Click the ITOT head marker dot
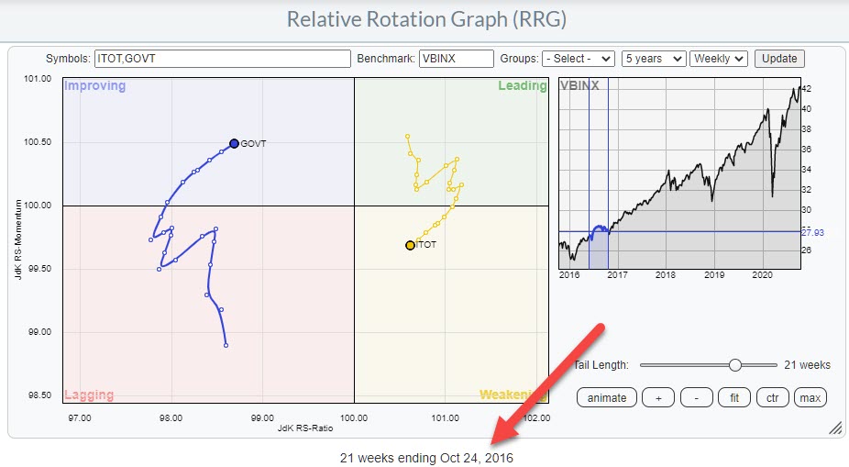The height and width of the screenshot is (467, 849). tap(410, 245)
